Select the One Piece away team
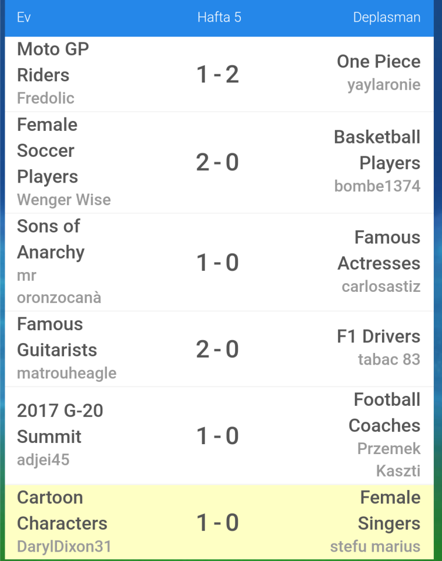 click(x=379, y=62)
